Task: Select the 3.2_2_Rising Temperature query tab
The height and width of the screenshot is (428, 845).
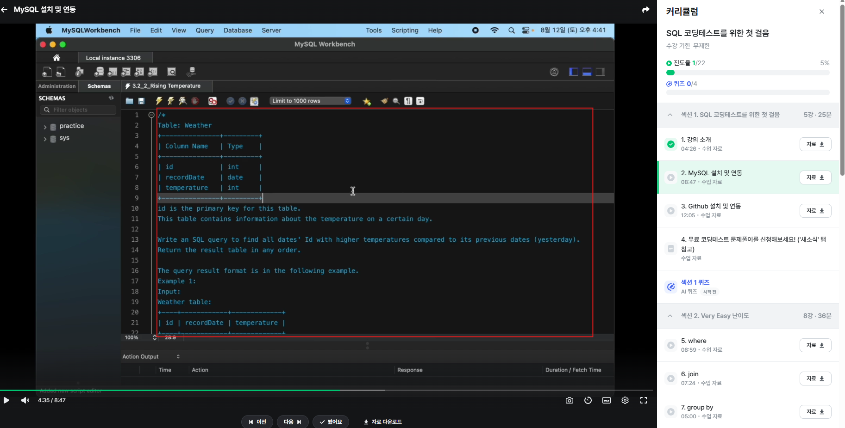Action: point(167,86)
